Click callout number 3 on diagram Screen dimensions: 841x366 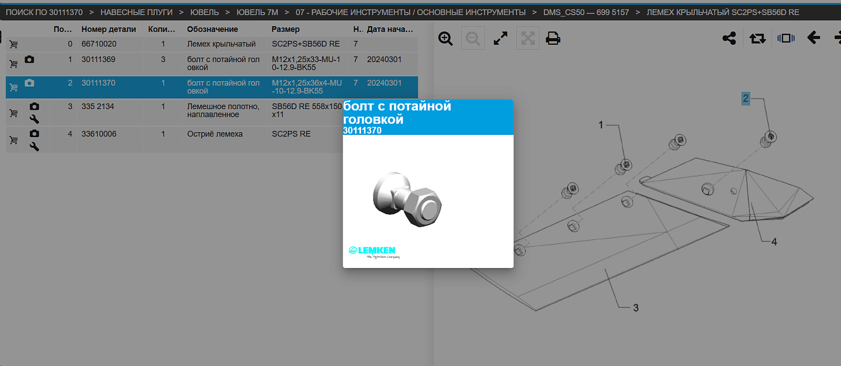[x=635, y=308]
